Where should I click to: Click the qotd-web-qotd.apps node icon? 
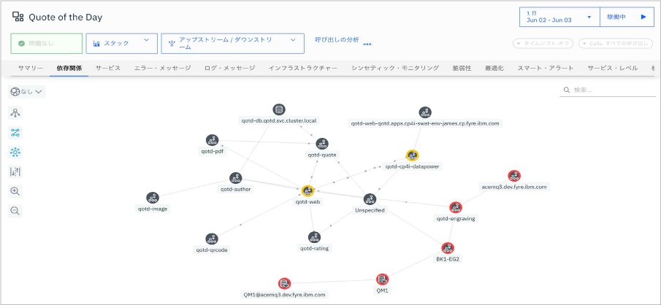[425, 112]
